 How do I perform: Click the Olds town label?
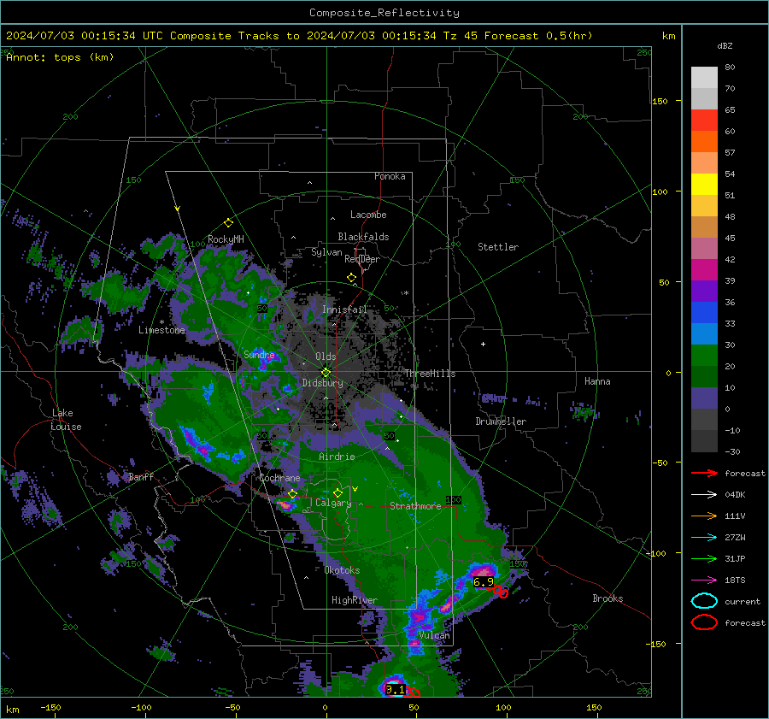[326, 357]
